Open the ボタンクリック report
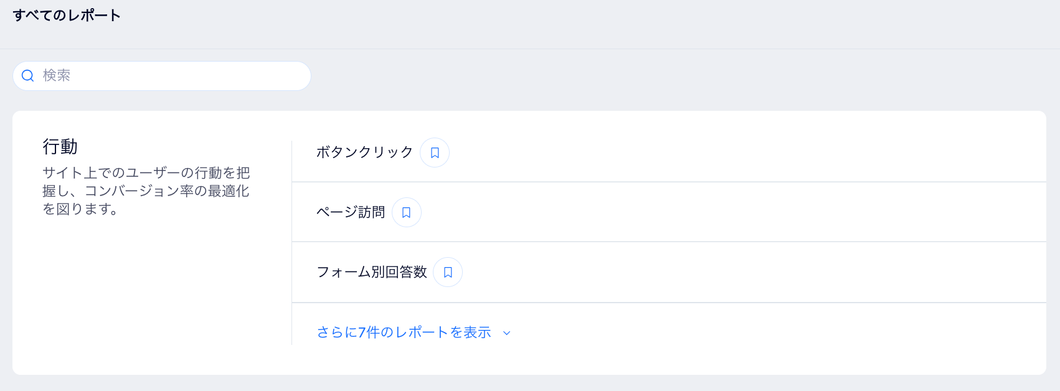This screenshot has width=1060, height=391. (364, 151)
